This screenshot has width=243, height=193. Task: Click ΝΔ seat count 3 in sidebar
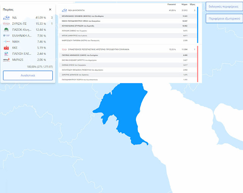pos(52,18)
